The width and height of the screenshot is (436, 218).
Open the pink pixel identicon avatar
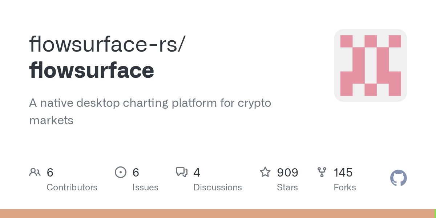[x=371, y=65]
